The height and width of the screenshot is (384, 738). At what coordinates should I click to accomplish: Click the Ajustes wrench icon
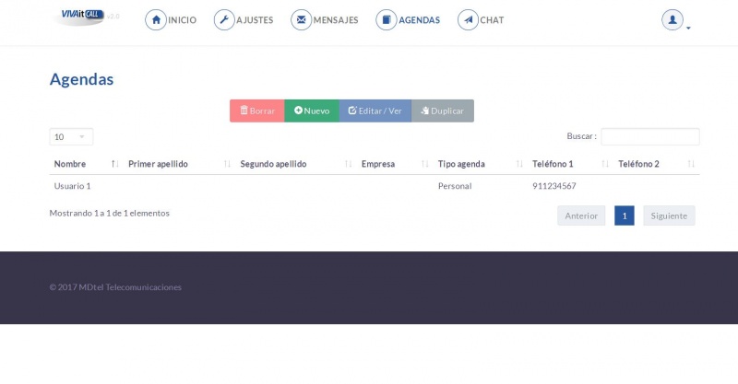[x=224, y=19]
